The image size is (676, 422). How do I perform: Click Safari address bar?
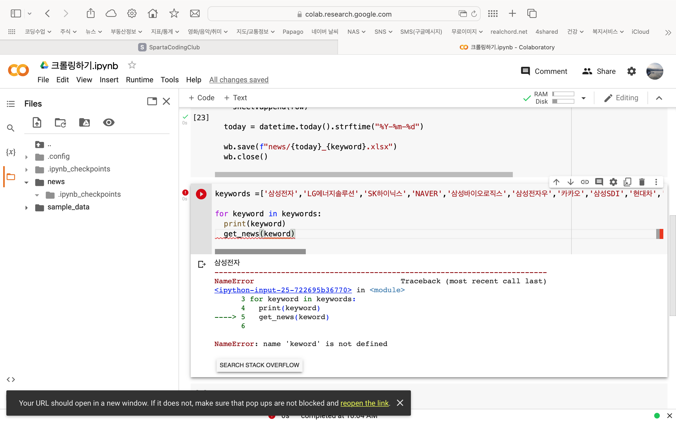click(344, 14)
